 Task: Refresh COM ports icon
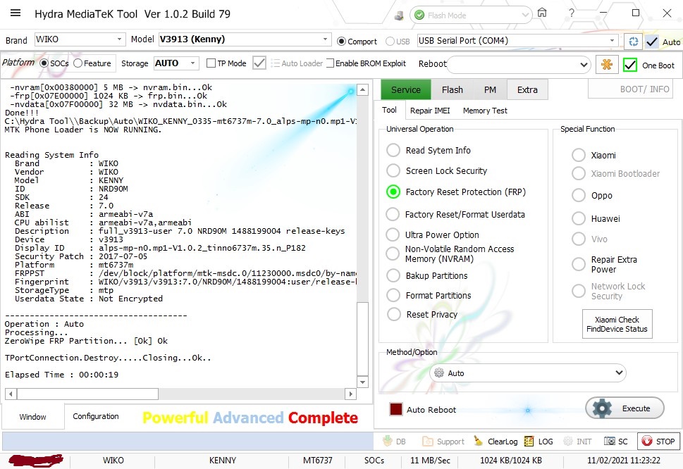point(634,42)
